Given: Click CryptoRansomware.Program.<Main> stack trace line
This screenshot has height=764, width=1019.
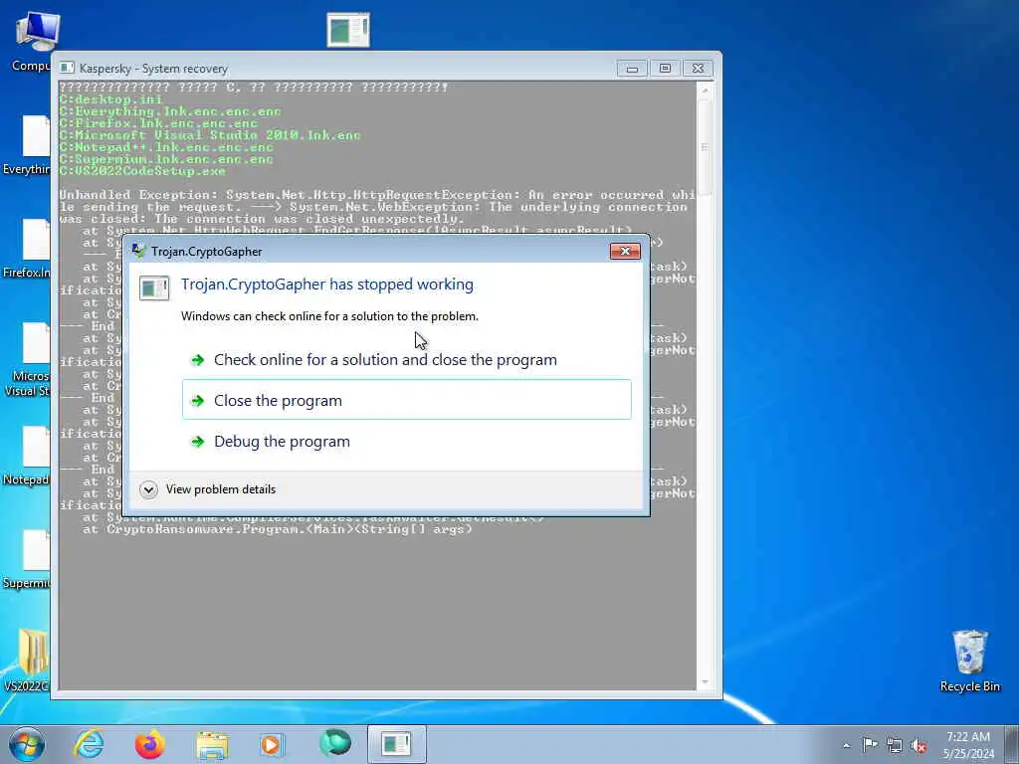Looking at the screenshot, I should 278,529.
